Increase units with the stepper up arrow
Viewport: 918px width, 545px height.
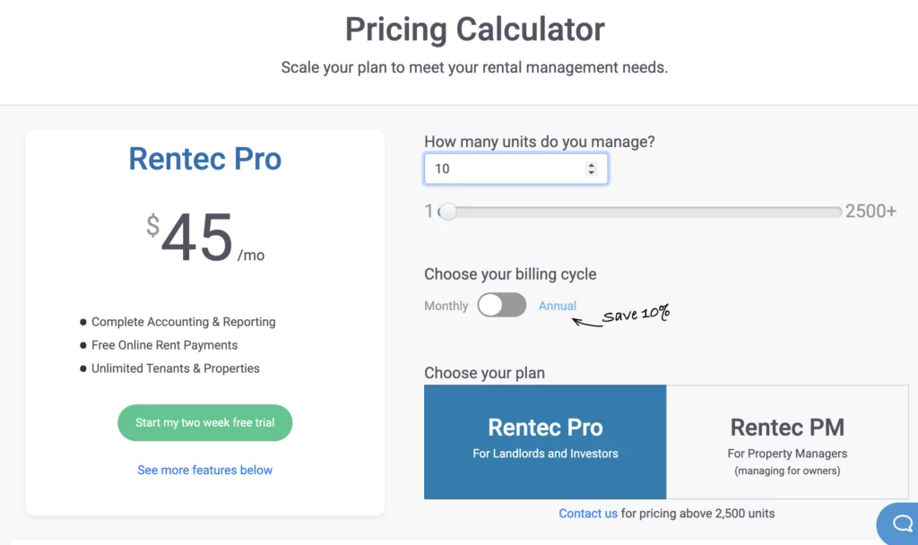point(591,165)
